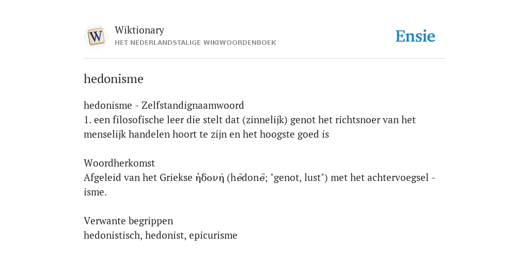Screen dimensions: 529x264
Task: Click the Wiktionary W logo icon
Action: 96,37
